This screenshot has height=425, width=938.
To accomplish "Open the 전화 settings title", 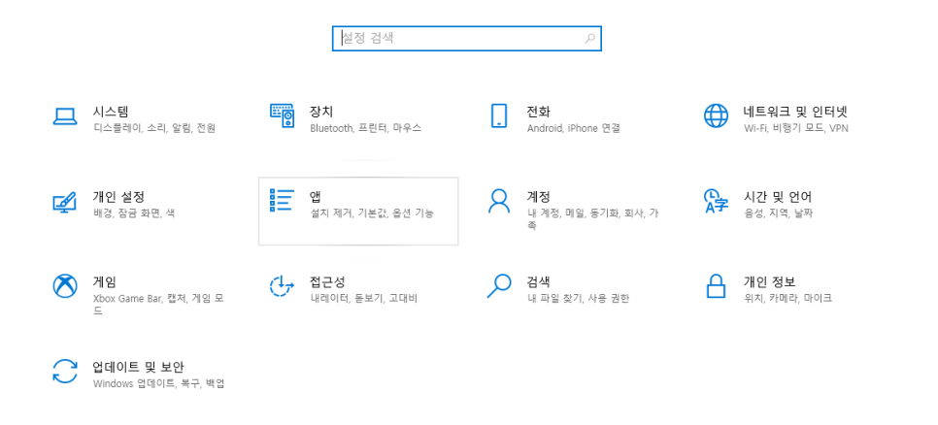I will coord(538,112).
